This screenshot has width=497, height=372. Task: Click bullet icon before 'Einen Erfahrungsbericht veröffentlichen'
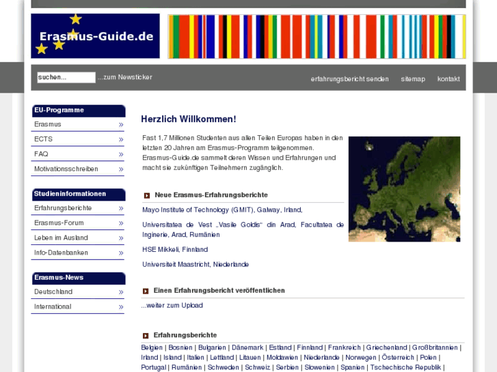tap(146, 291)
